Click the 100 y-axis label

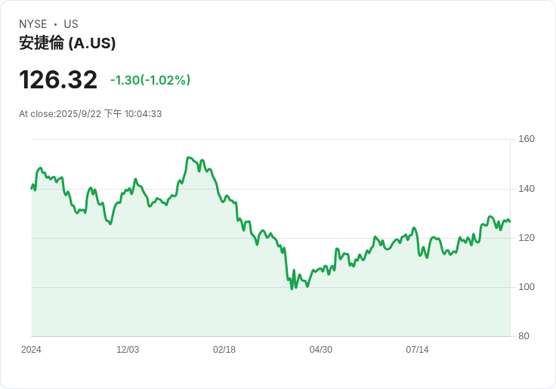pos(527,287)
